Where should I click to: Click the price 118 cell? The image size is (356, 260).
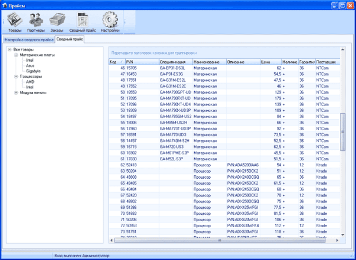[271, 231]
